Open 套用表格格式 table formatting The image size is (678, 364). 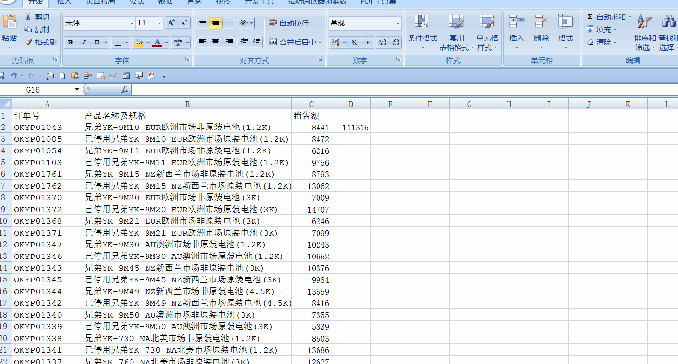pos(456,32)
